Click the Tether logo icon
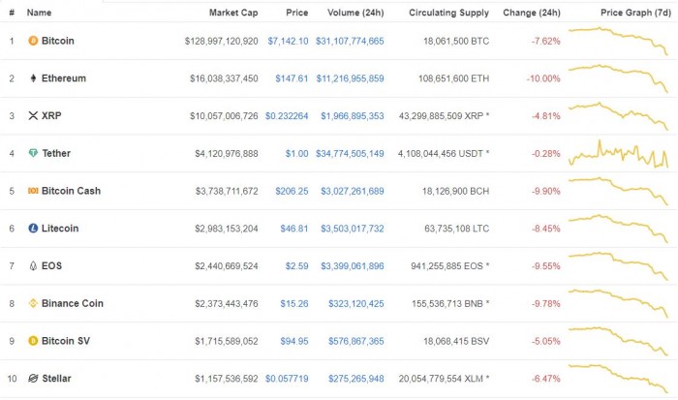 click(33, 153)
